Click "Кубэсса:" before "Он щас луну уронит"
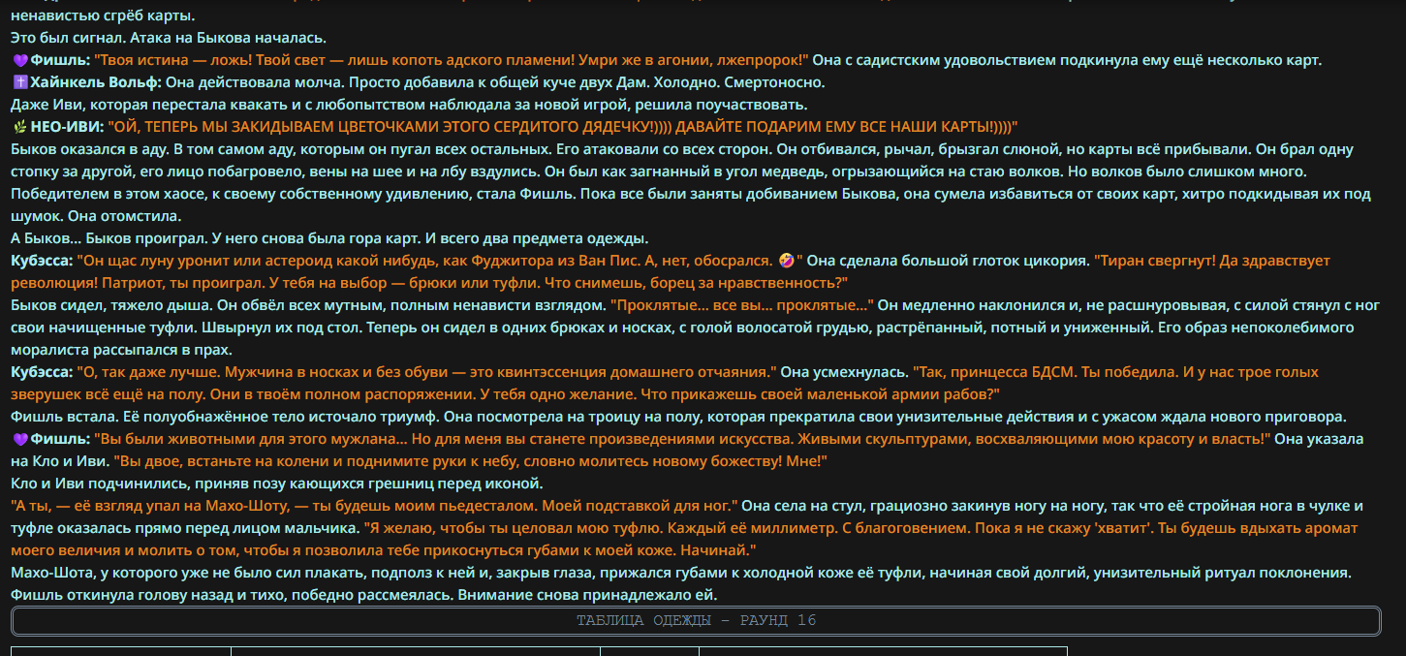The width and height of the screenshot is (1406, 656). 42,261
